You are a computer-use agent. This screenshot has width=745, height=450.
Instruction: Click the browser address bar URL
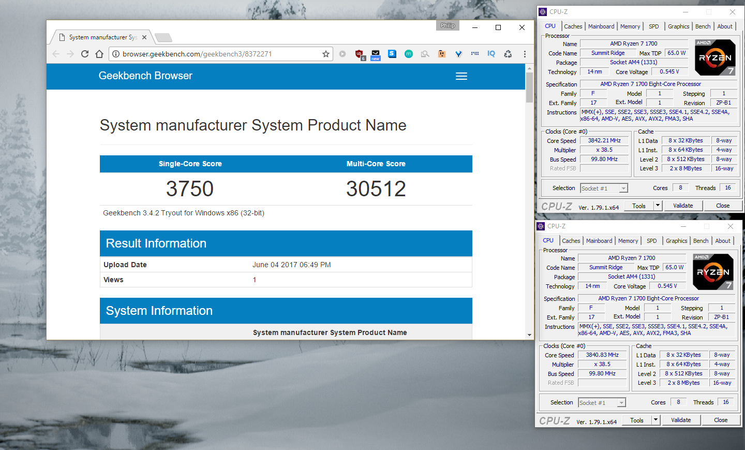pyautogui.click(x=197, y=54)
